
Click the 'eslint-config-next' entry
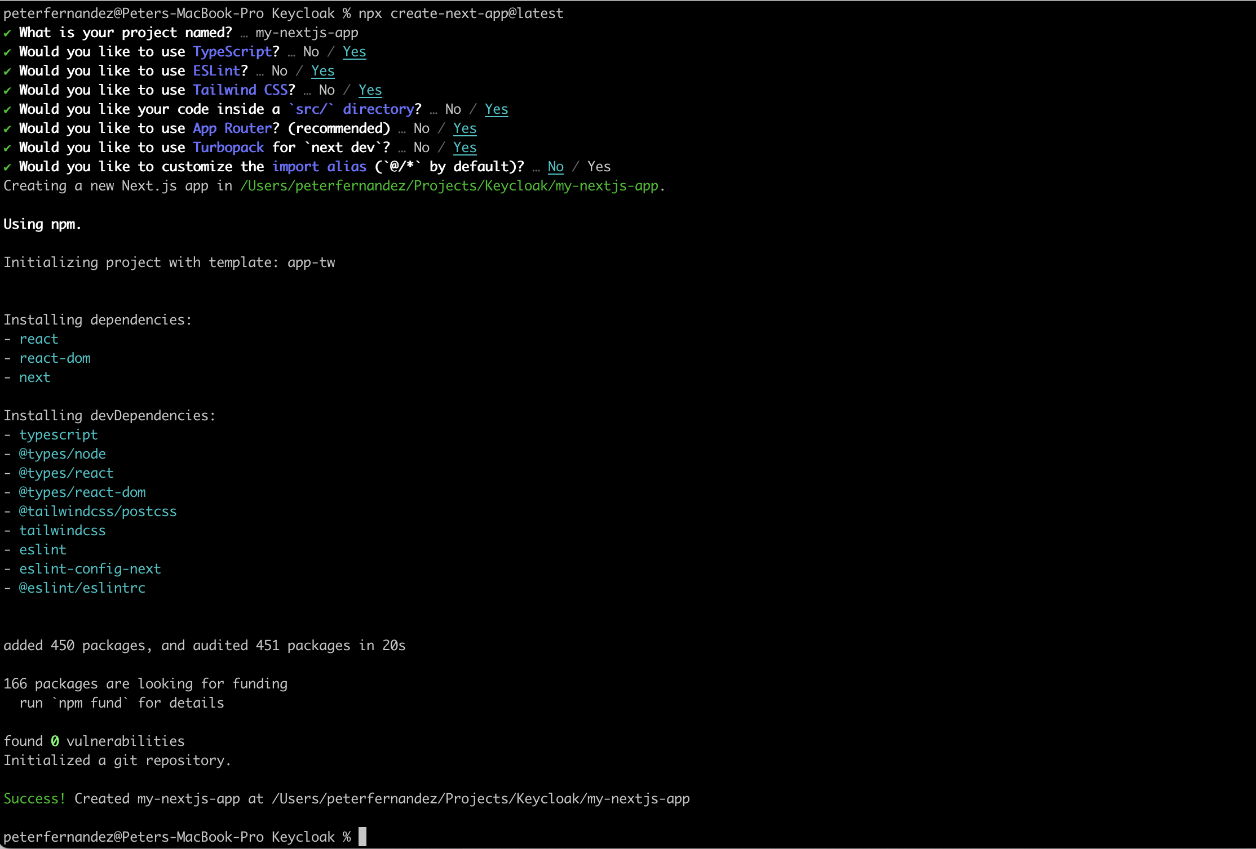(x=90, y=569)
